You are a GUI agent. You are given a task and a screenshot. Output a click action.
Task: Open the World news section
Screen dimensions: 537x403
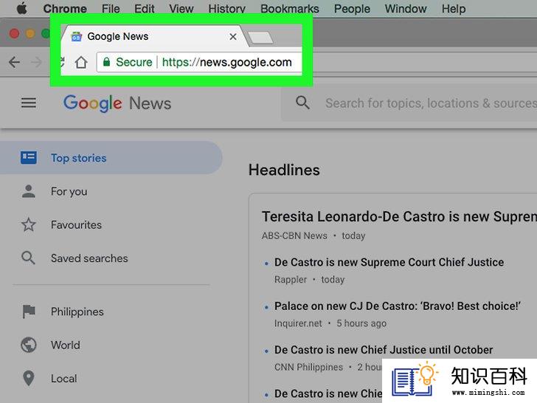click(x=66, y=345)
